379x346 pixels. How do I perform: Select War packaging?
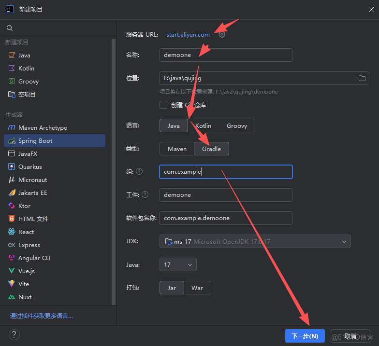197,288
